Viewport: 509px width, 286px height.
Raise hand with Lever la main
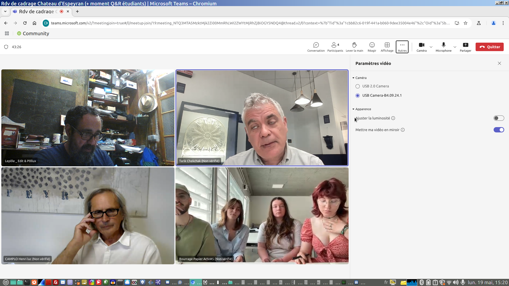point(354,47)
